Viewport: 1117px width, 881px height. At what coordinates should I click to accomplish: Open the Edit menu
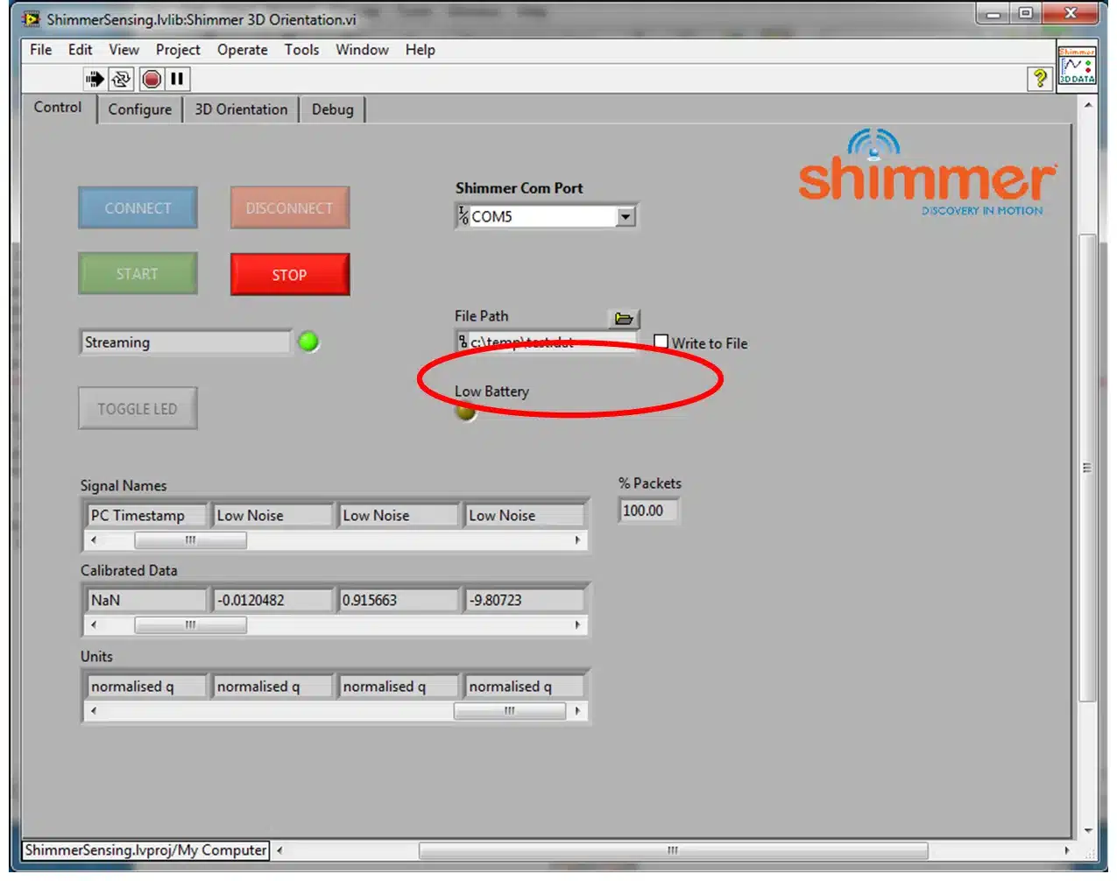click(x=81, y=50)
